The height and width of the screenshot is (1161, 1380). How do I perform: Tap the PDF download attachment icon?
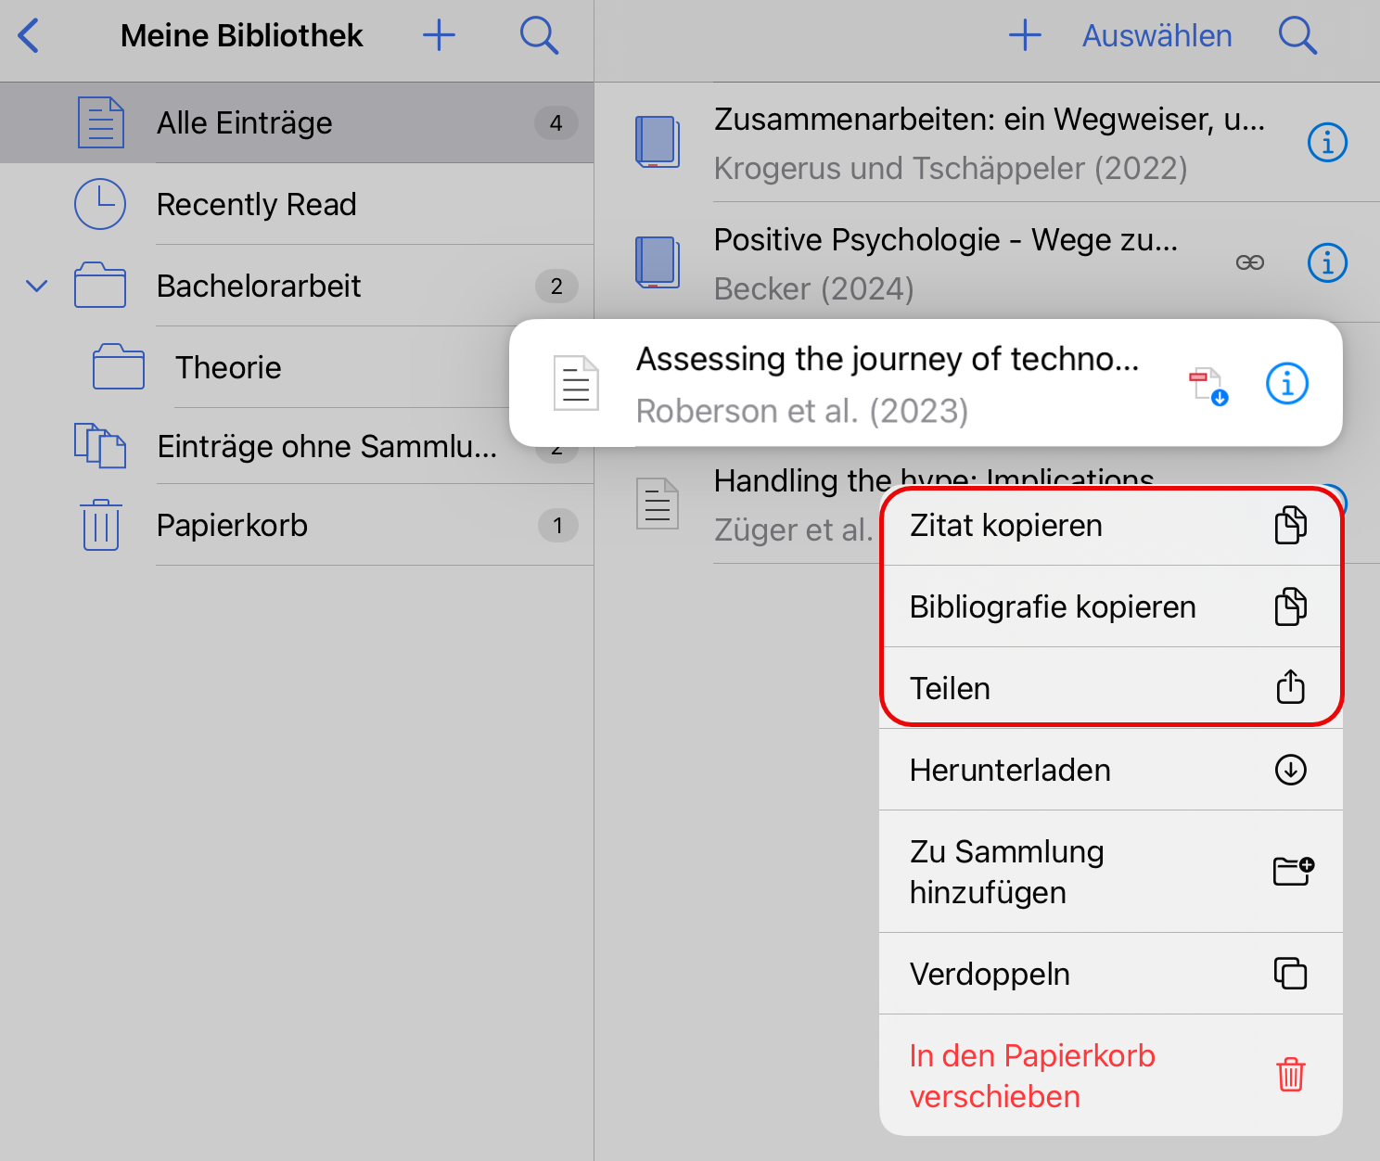pyautogui.click(x=1208, y=386)
